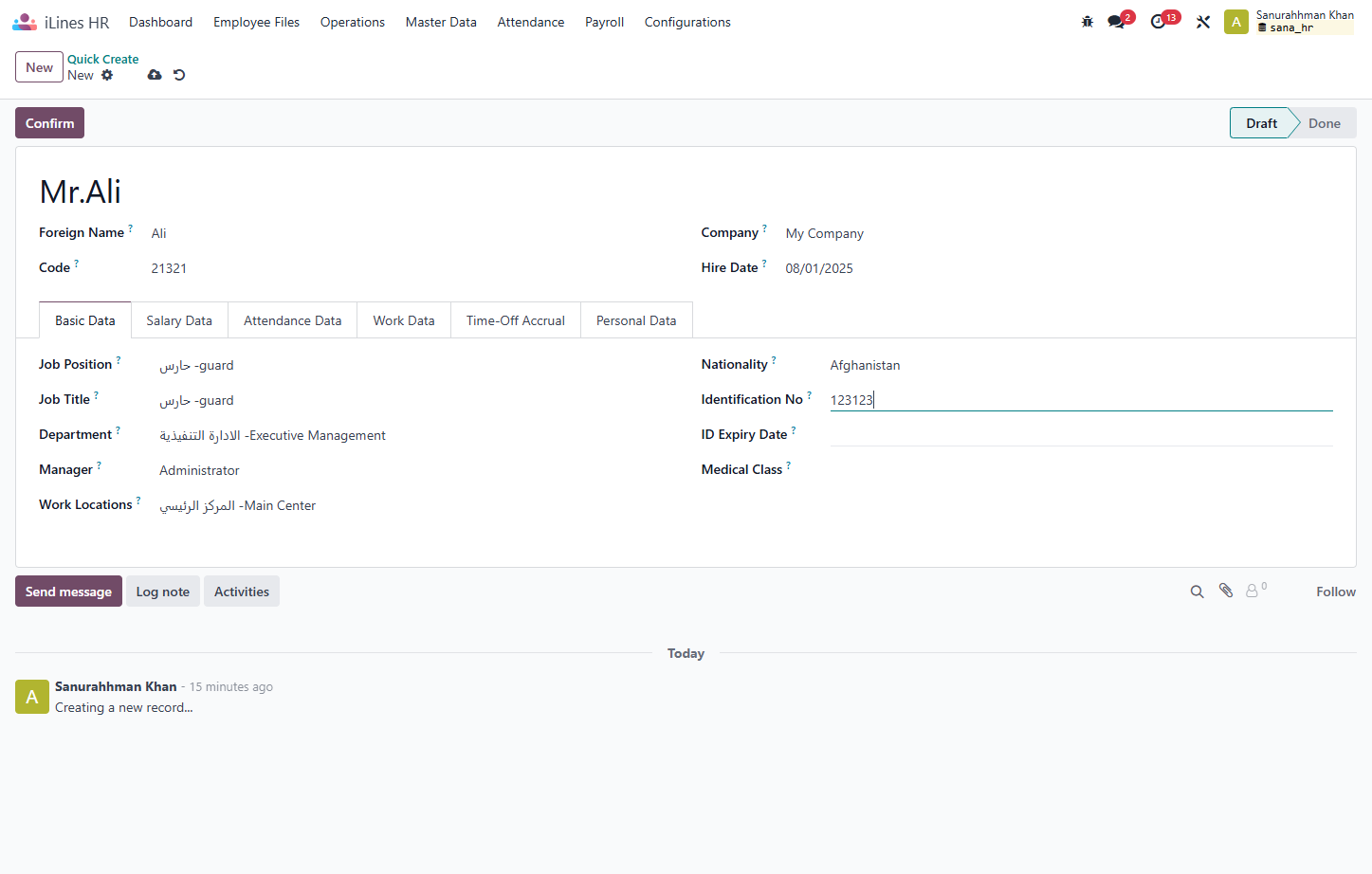
Task: Open the iLines HR app logo
Action: pyautogui.click(x=61, y=22)
